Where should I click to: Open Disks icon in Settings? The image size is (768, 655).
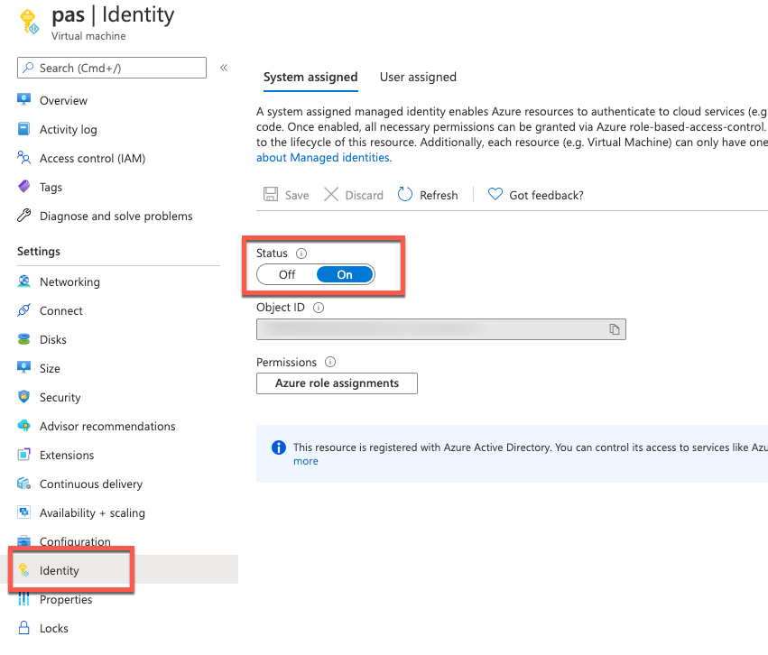click(x=24, y=339)
